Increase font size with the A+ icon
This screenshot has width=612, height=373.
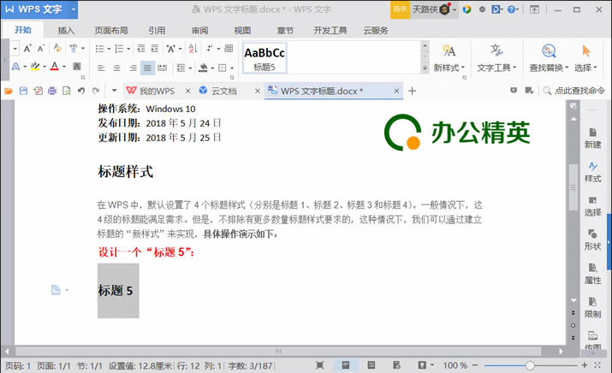[x=27, y=49]
